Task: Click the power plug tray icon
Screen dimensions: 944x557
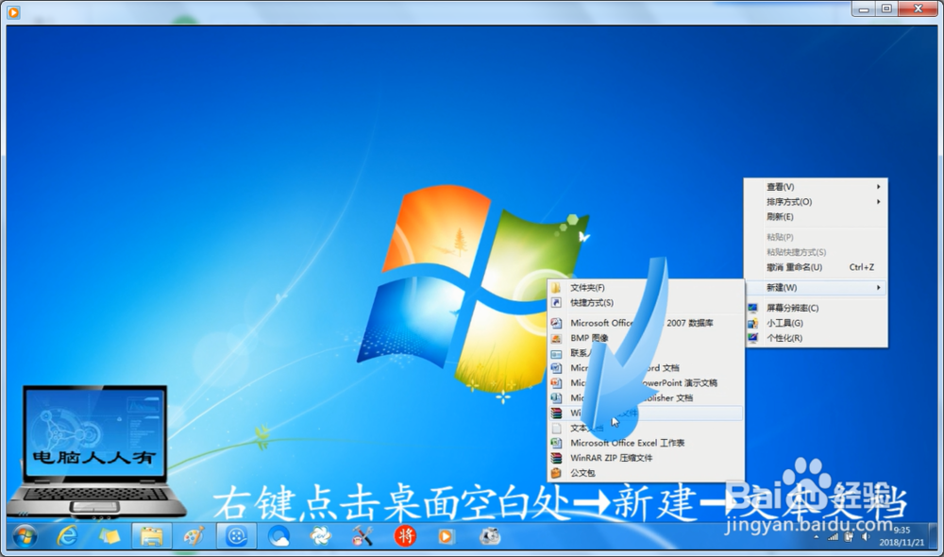Action: 849,536
